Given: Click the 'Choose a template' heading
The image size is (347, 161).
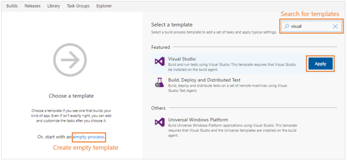Looking at the screenshot, I should (x=71, y=96).
